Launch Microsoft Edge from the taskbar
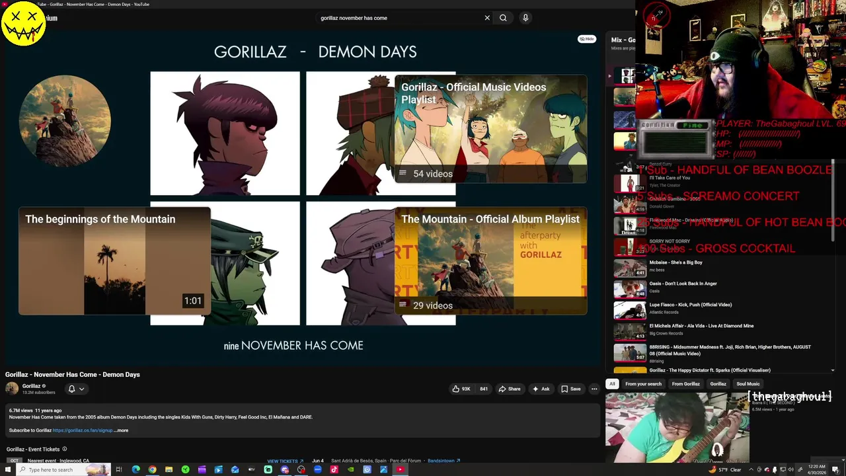846x476 pixels. click(x=135, y=469)
